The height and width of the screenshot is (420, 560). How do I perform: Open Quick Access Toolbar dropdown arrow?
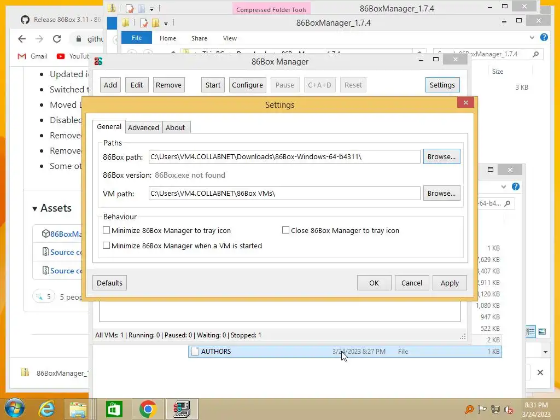pos(166,23)
